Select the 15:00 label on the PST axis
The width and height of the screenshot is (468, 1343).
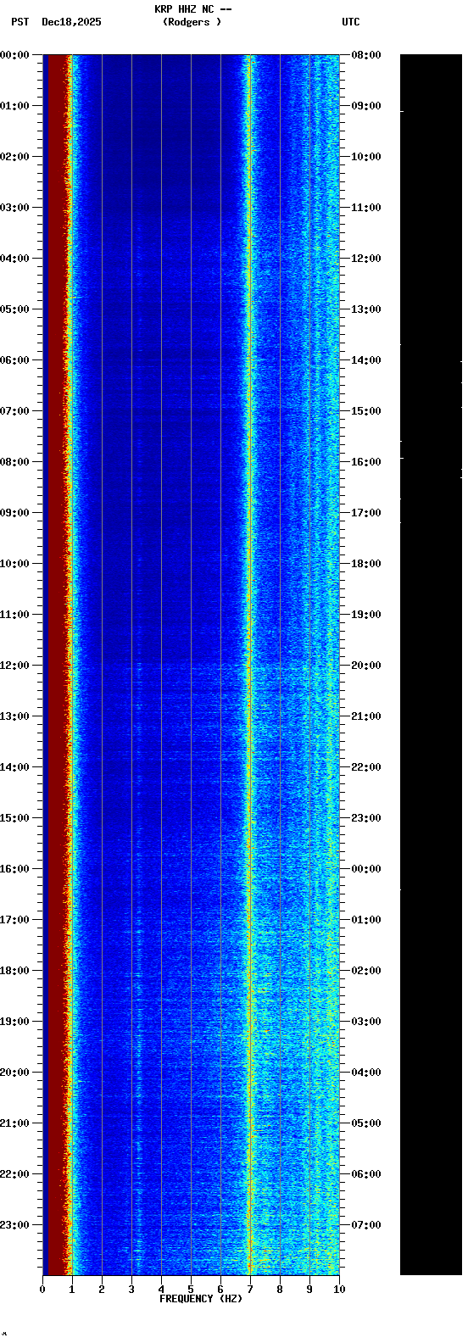tap(14, 818)
